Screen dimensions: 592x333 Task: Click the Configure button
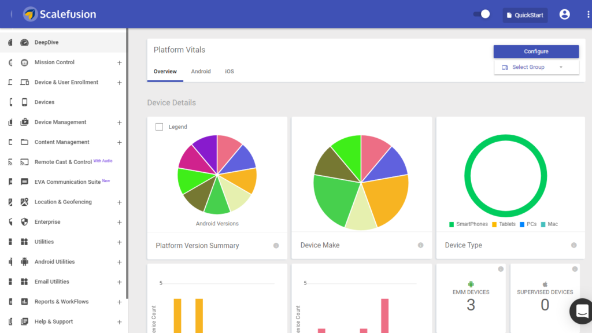[x=536, y=51]
